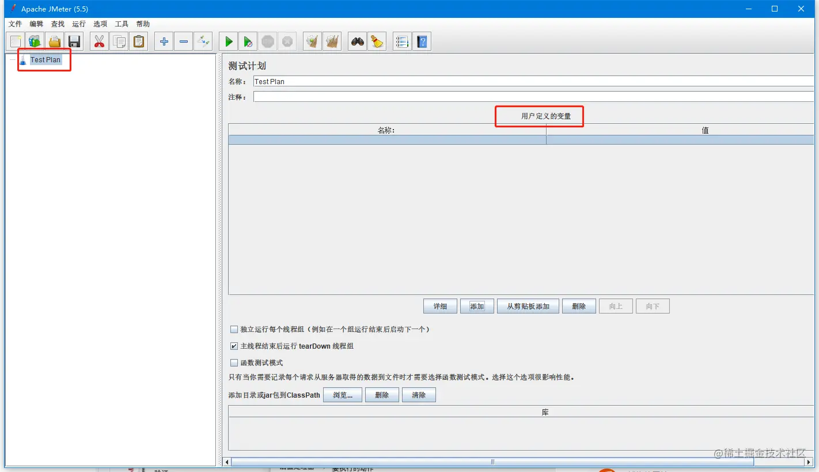Image resolution: width=819 pixels, height=472 pixels.
Task: Click the 删除 button beside 浏览...
Action: 382,395
